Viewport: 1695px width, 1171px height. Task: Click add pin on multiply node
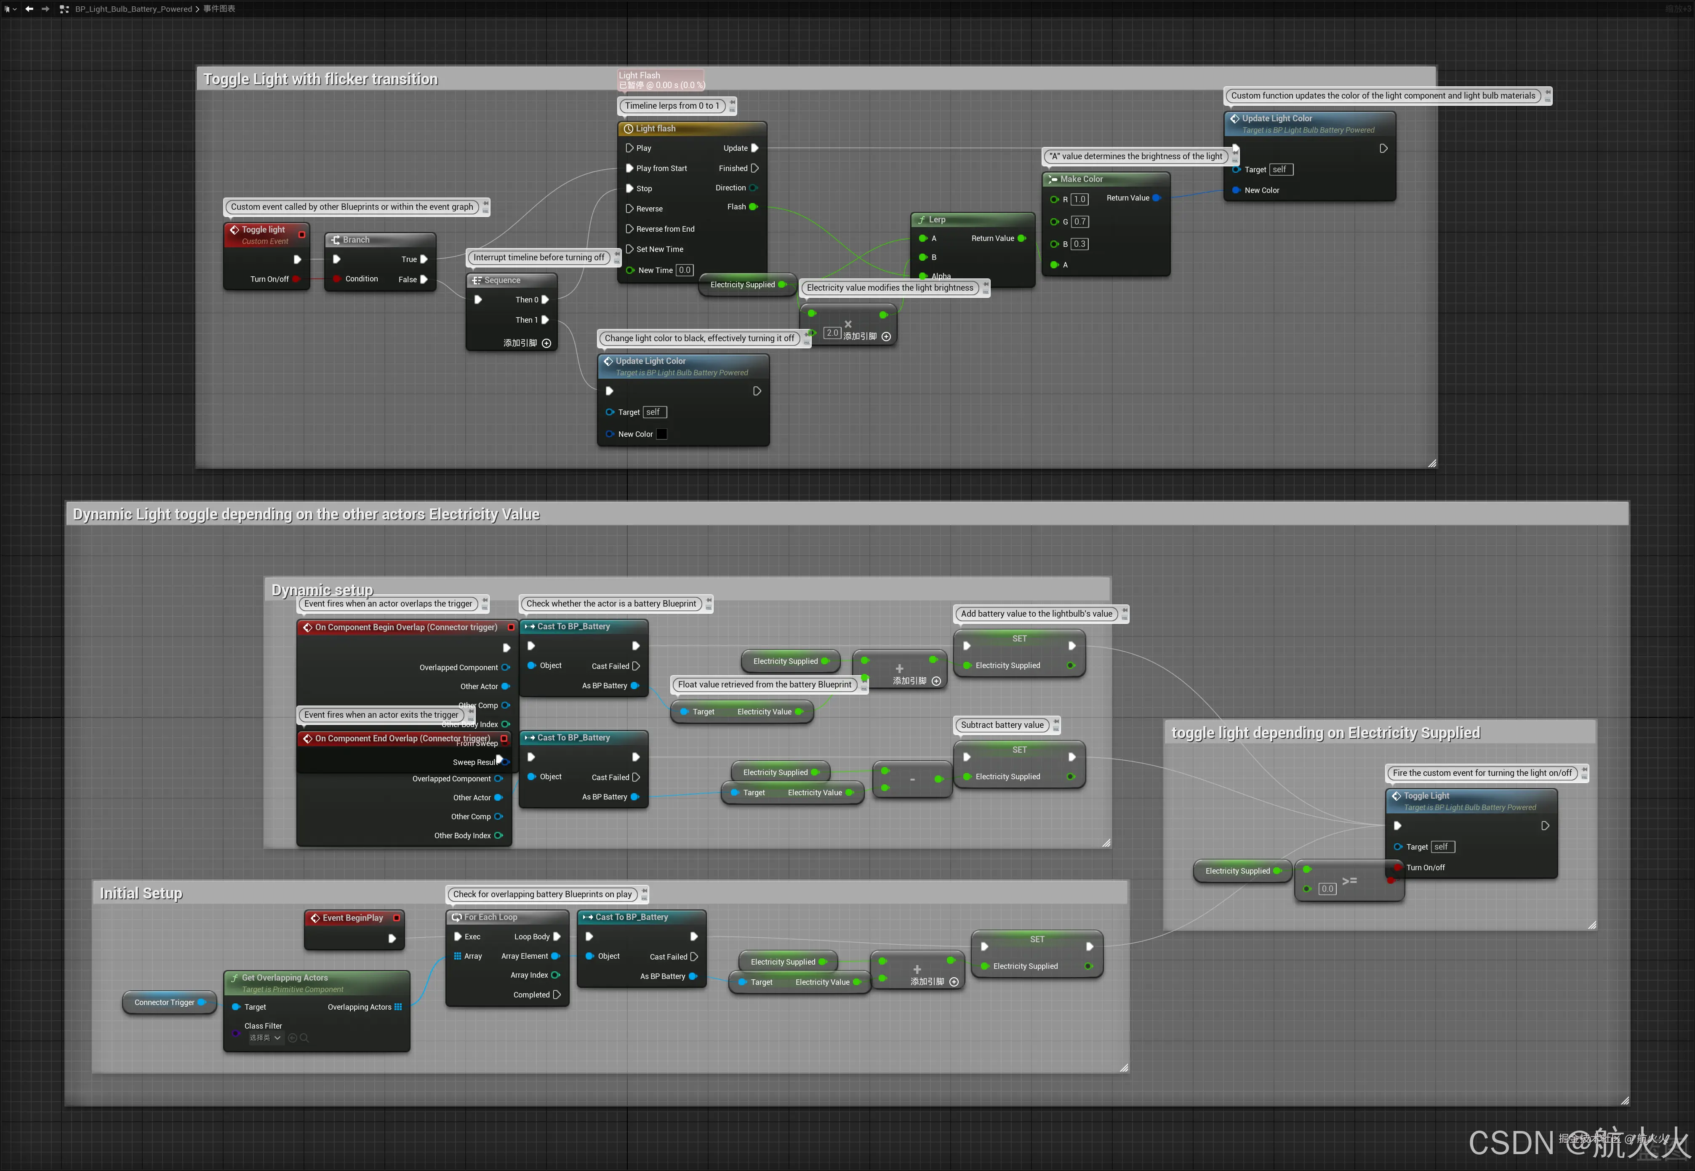[886, 337]
